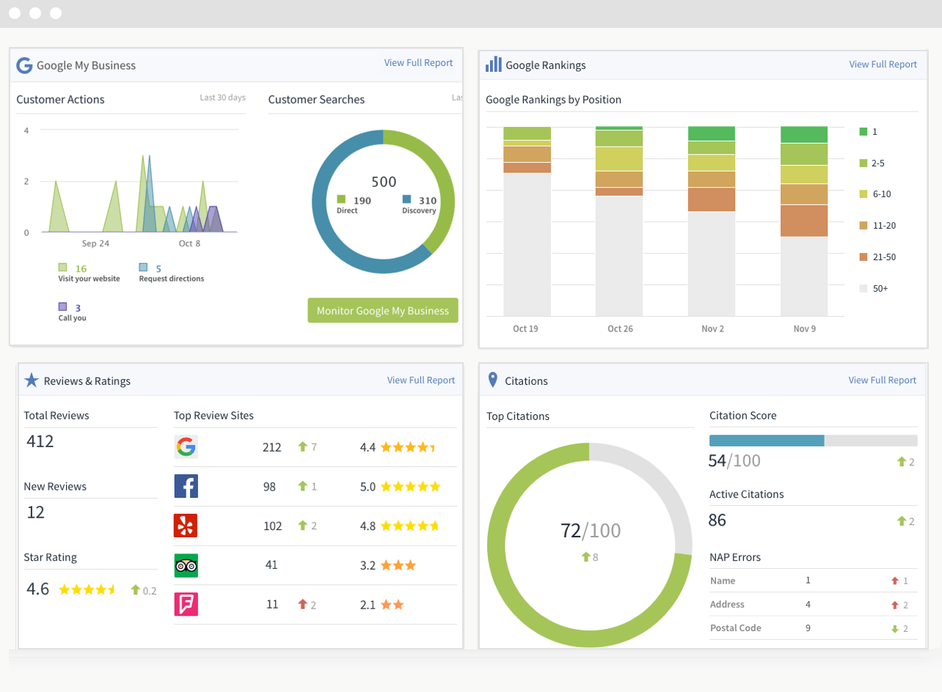Click the blue star icon beside Reviews & Ratings
This screenshot has height=692, width=942.
click(x=32, y=380)
